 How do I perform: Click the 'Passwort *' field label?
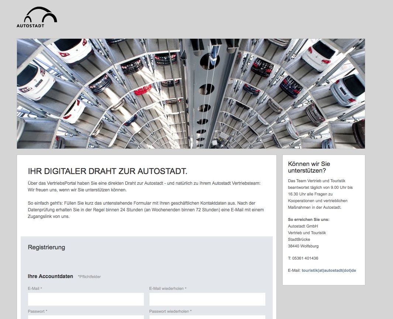tap(38, 311)
